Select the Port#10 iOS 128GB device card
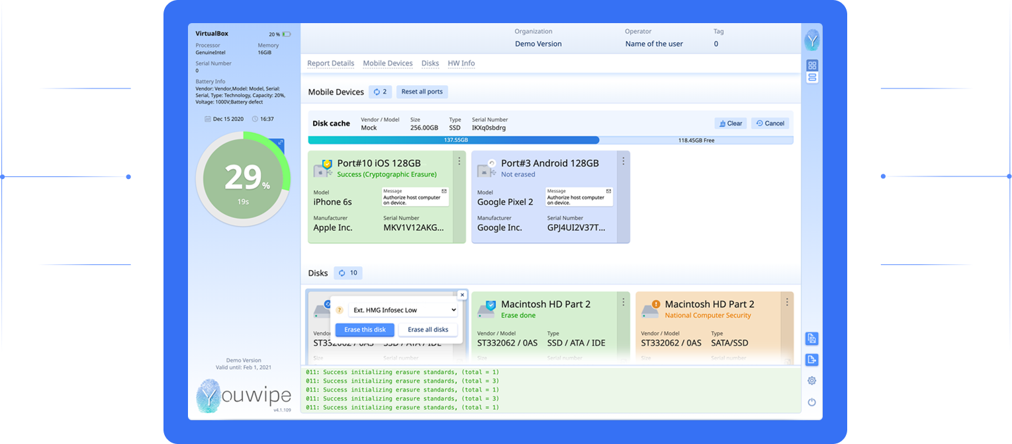The image size is (1012, 444). pyautogui.click(x=387, y=197)
